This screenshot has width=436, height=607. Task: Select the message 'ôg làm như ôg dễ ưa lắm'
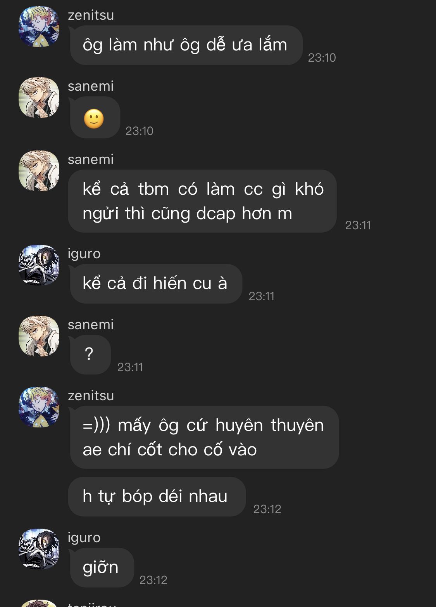[x=185, y=45]
